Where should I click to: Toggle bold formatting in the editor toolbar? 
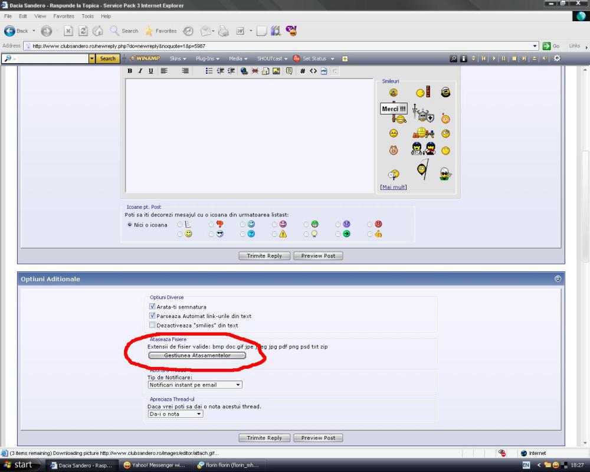coord(130,71)
